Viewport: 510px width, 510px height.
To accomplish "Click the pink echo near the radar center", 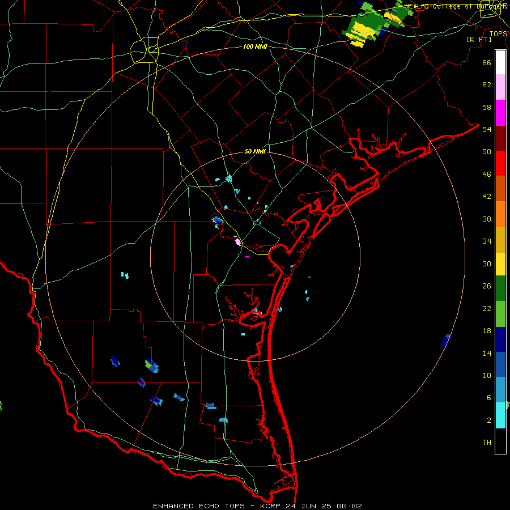I will pos(238,241).
